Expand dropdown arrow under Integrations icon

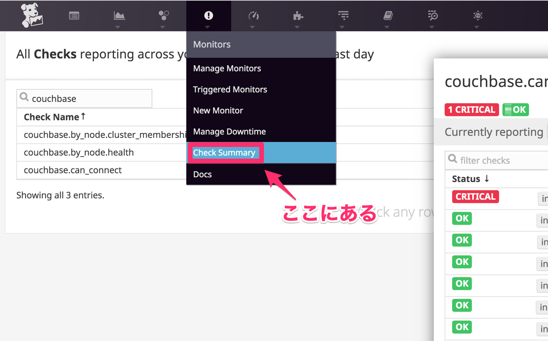coord(298,27)
